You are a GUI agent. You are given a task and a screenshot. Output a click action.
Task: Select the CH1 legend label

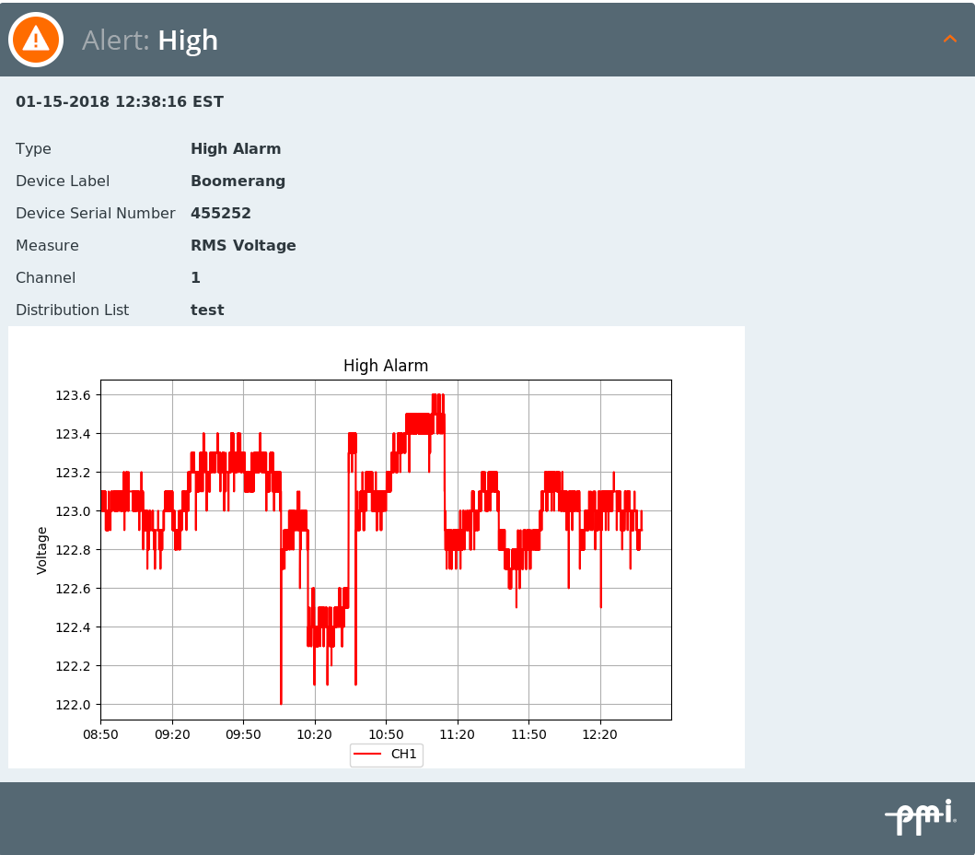404,755
